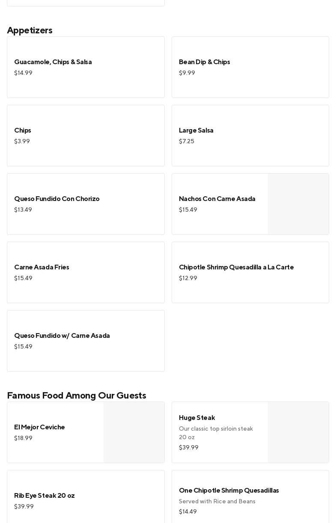Select Queso Fundido w/ Carne Asada

[86, 341]
